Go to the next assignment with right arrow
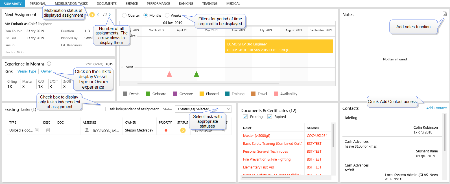 (110, 15)
